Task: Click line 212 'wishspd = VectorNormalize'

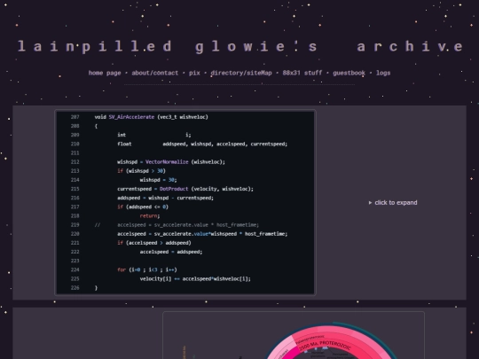Action: [171, 162]
